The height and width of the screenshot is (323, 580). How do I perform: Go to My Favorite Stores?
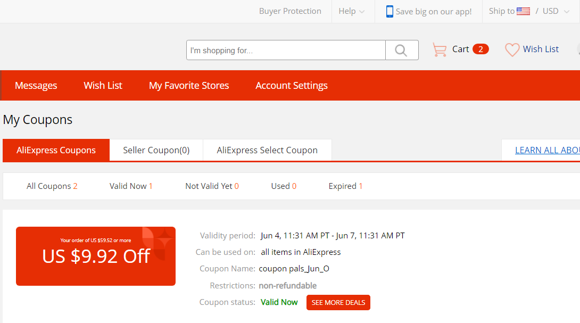tap(189, 86)
